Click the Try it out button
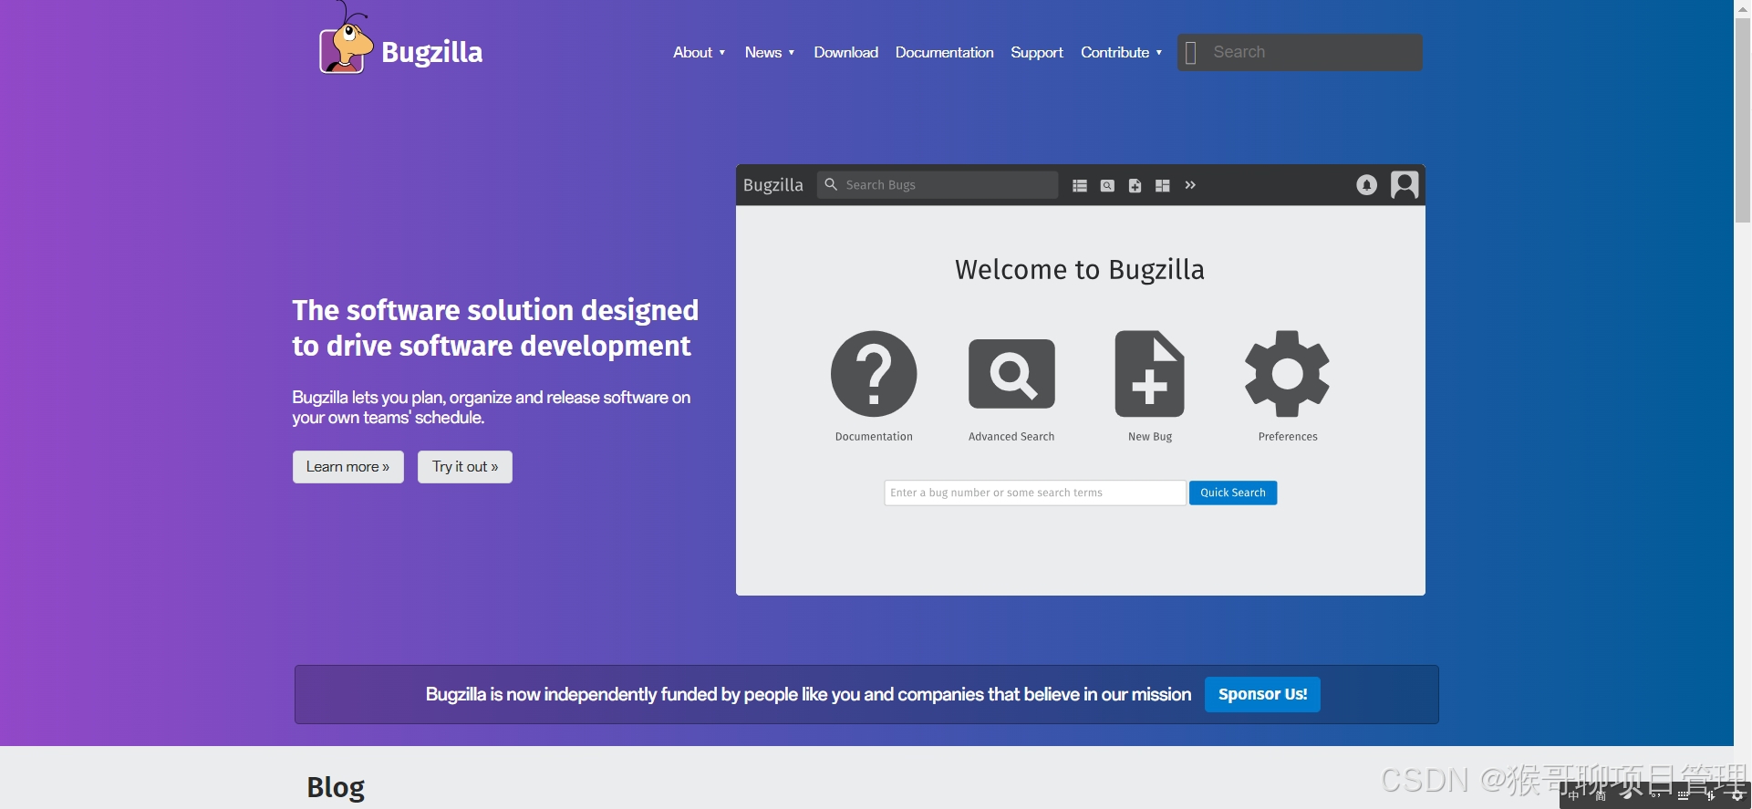 click(465, 467)
